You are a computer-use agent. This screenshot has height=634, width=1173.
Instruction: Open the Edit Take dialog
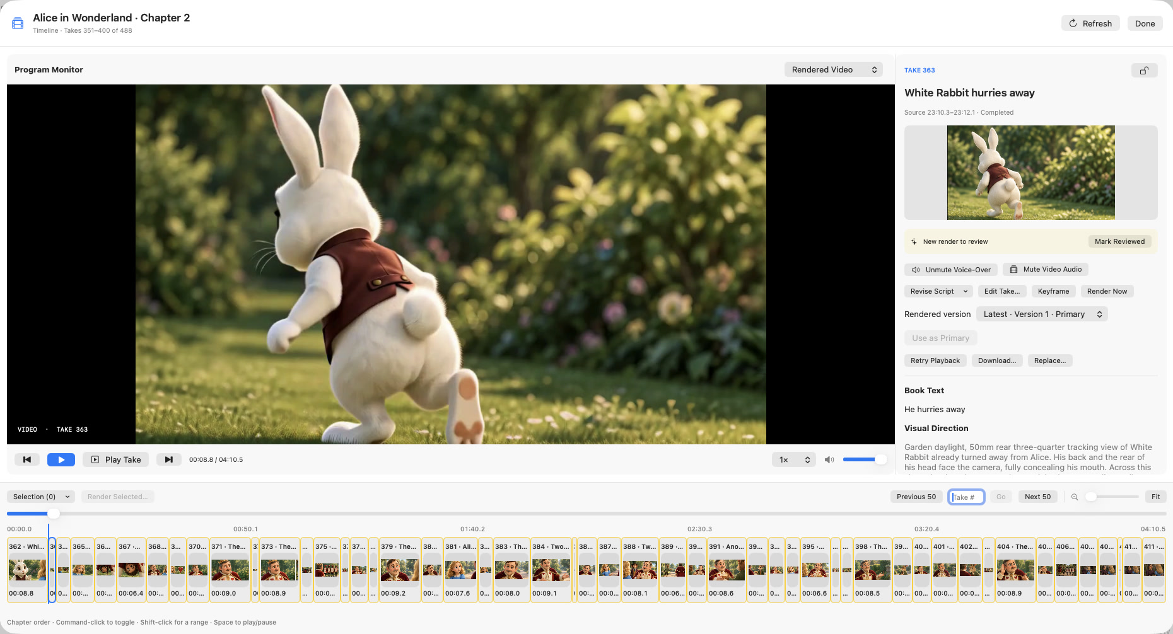[x=1001, y=291]
